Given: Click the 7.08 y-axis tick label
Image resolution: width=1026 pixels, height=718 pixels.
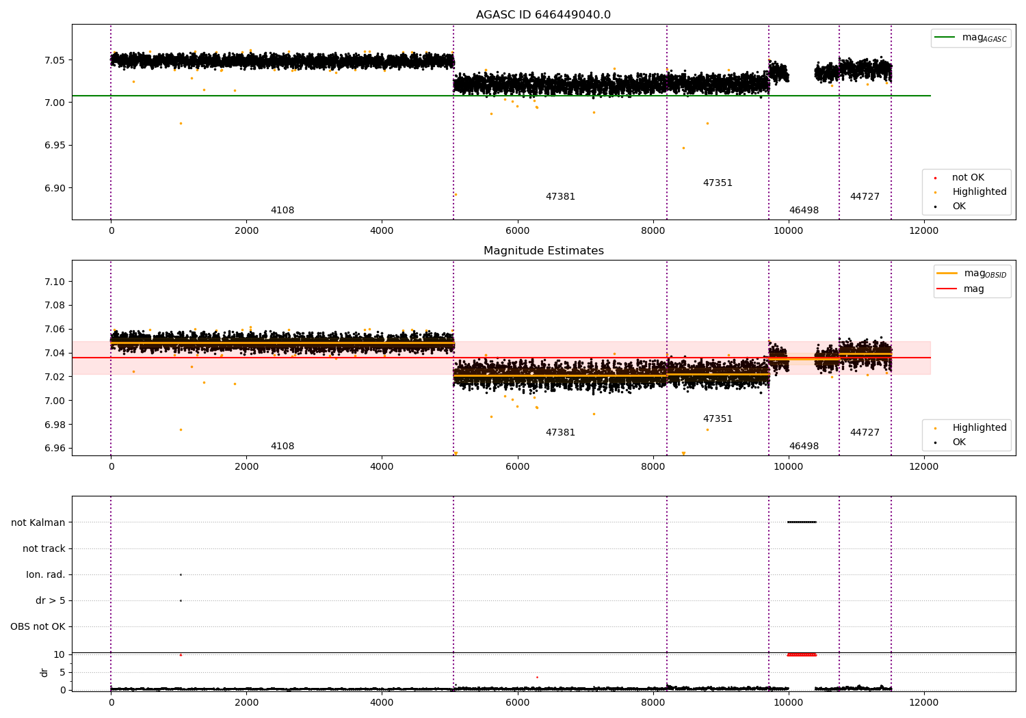Looking at the screenshot, I should click(x=55, y=306).
